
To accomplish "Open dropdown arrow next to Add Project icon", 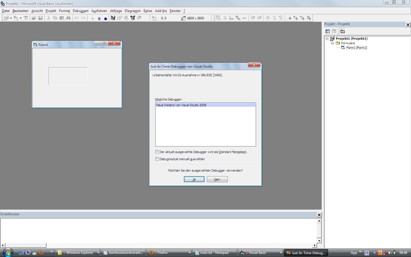I will coord(11,18).
